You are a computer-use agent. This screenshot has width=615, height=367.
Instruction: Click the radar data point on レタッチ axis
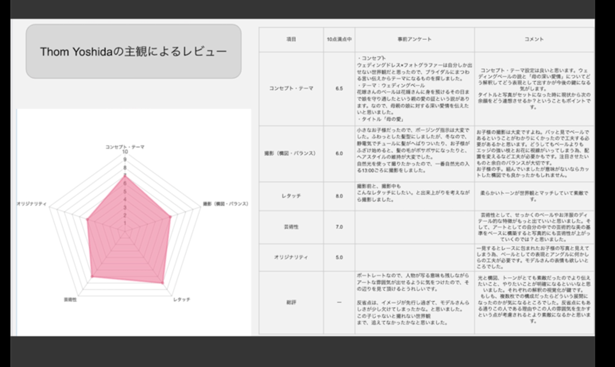point(162,283)
